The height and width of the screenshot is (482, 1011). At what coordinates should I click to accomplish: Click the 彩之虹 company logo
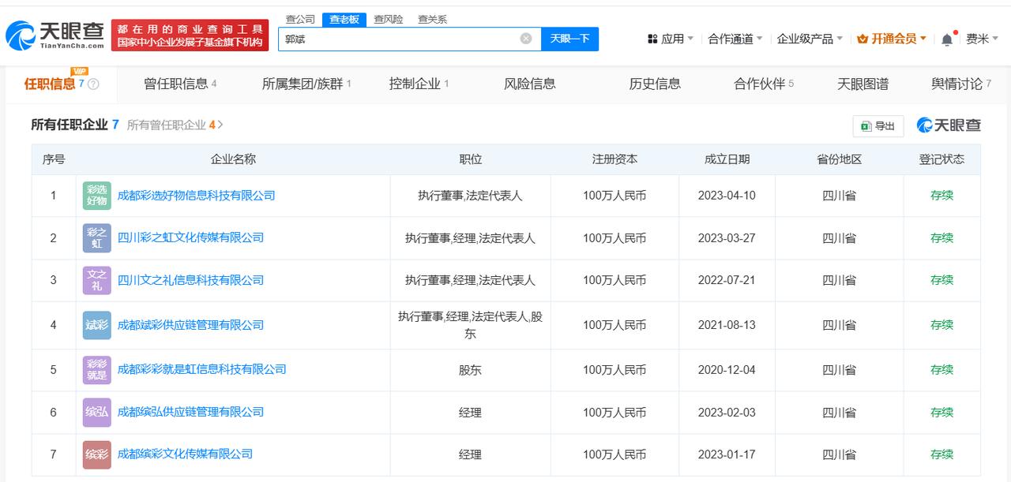[96, 238]
